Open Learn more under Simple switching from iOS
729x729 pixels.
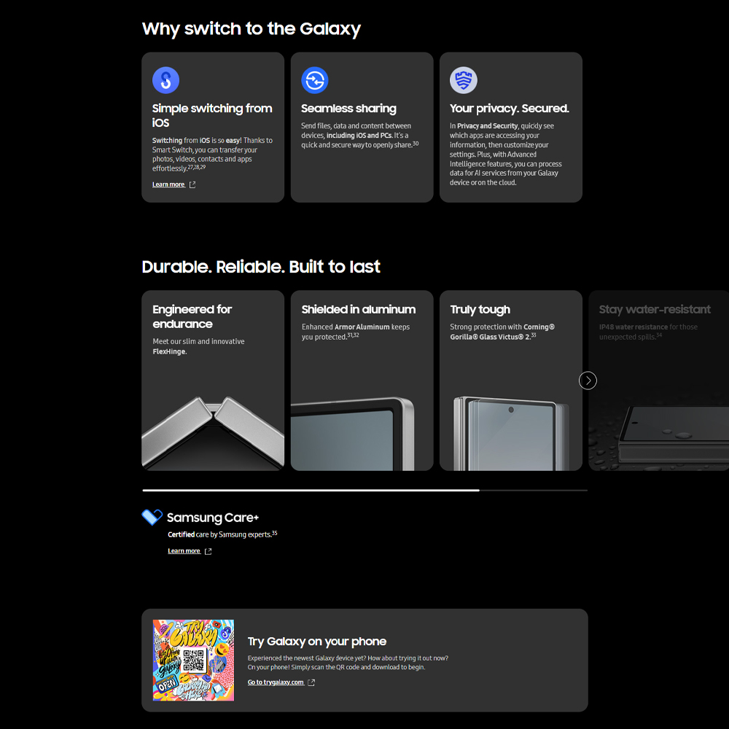pyautogui.click(x=168, y=185)
